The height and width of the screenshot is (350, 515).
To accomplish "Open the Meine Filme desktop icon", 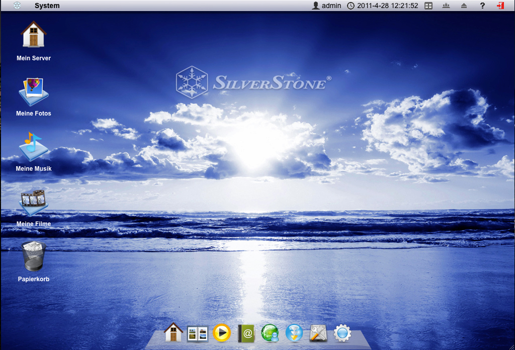I will point(34,203).
